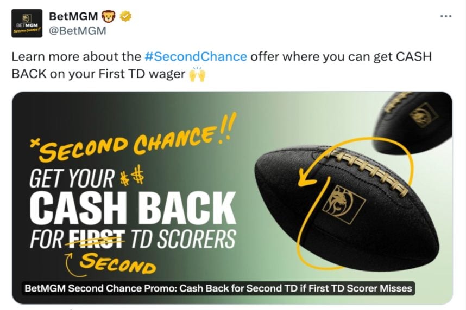Click the 'GET YOUR' text in the promo
Viewport: 466px width, 310px height.
72,178
